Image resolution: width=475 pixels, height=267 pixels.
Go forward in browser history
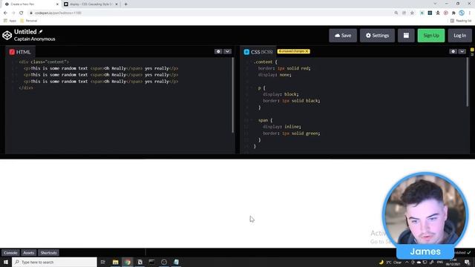[x=13, y=13]
